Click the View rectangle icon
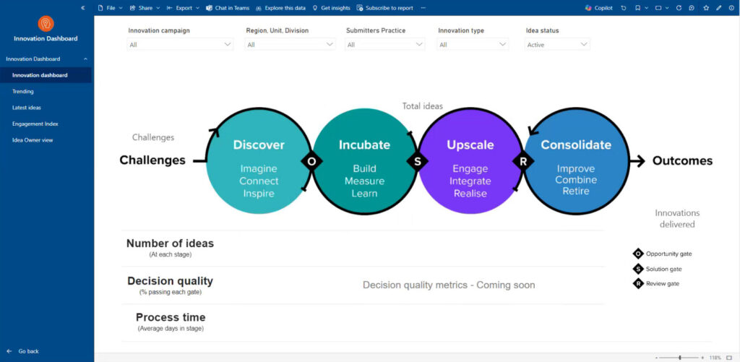 coord(659,8)
